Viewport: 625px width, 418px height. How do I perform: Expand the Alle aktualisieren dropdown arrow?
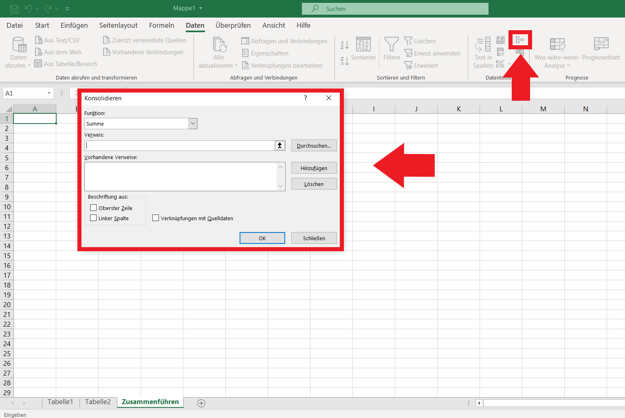[236, 65]
